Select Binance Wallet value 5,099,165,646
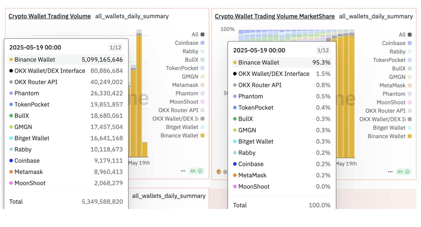The height and width of the screenshot is (227, 421). click(102, 59)
